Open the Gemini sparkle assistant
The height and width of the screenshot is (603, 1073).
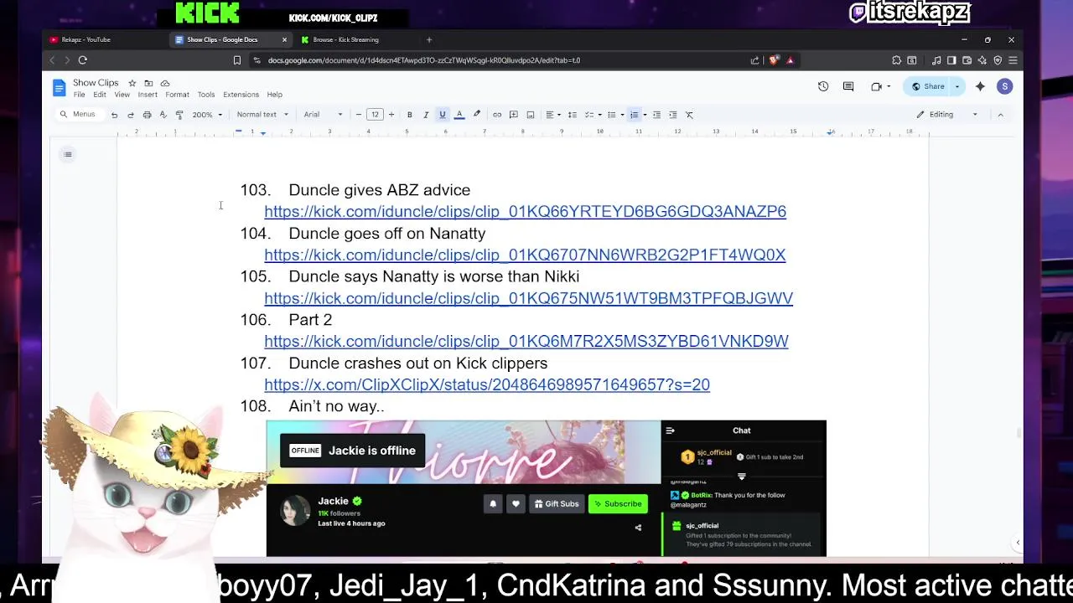(x=980, y=86)
